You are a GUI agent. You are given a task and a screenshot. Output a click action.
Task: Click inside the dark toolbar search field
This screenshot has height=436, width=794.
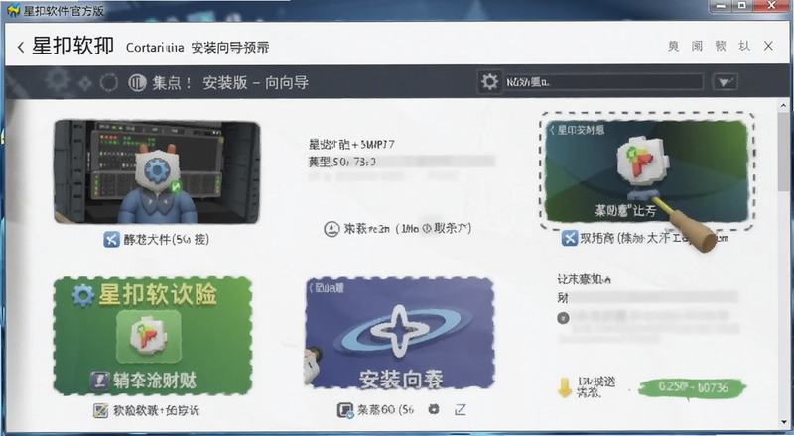pos(603,81)
